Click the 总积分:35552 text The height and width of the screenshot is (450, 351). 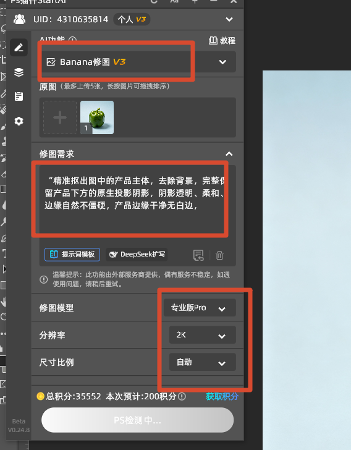coord(74,396)
